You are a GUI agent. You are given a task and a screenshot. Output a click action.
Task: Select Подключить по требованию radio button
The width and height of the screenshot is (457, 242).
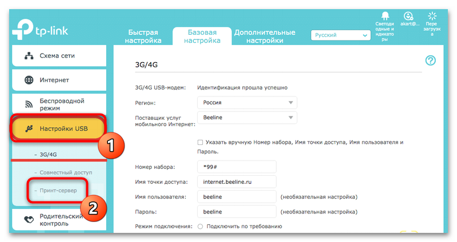coord(201,226)
